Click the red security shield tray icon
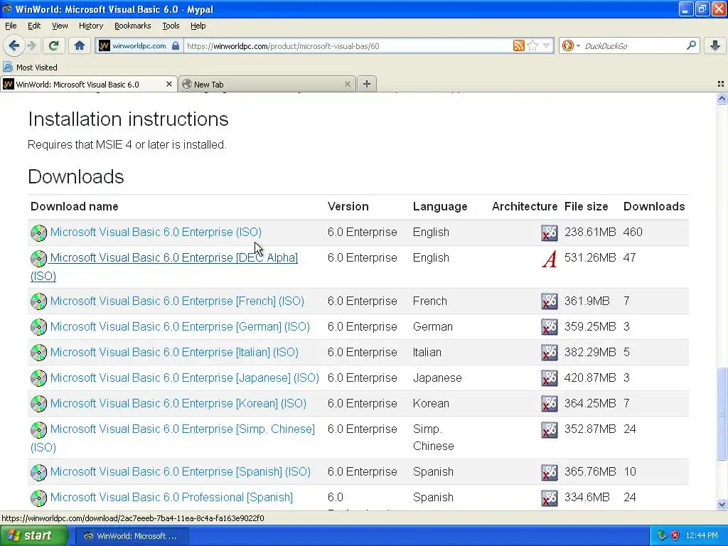 point(675,535)
